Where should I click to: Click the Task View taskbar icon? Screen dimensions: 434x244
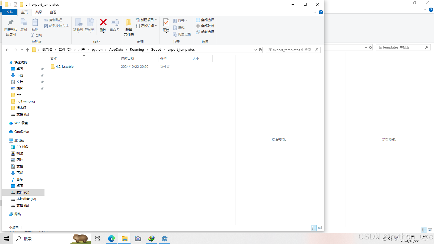pyautogui.click(x=98, y=239)
